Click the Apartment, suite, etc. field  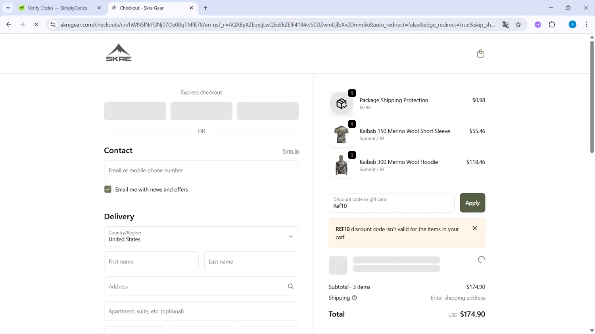pos(202,311)
